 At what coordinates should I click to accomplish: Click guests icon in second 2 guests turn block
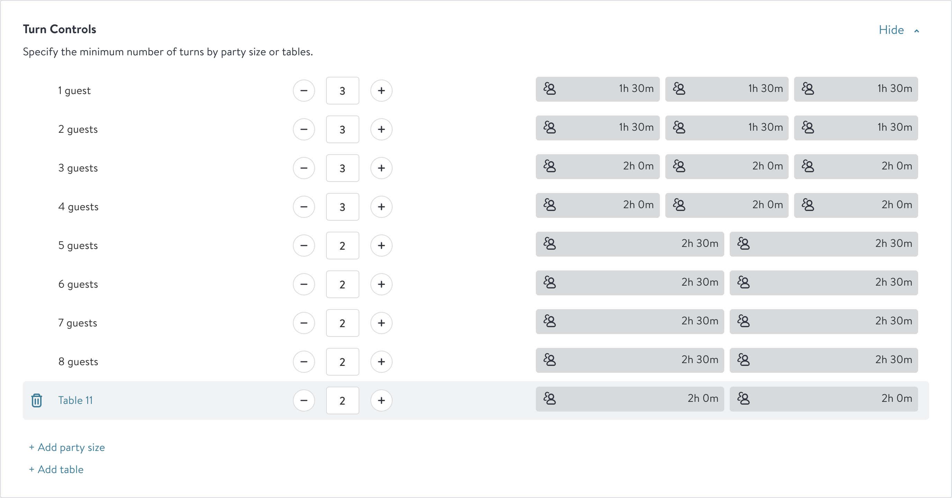click(679, 127)
